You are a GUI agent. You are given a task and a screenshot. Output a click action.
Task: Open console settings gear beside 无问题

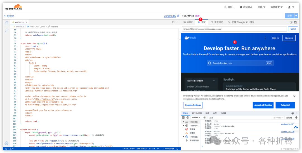pyautogui.click(x=296, y=117)
